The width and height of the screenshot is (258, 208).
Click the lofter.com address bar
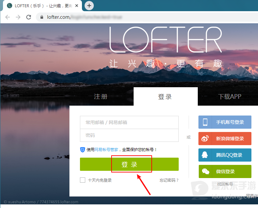coord(146,17)
